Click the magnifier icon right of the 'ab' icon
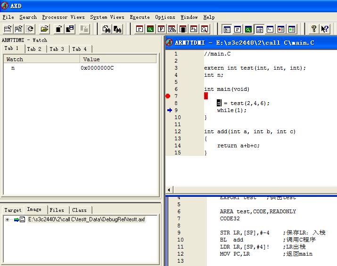 (x=205, y=29)
